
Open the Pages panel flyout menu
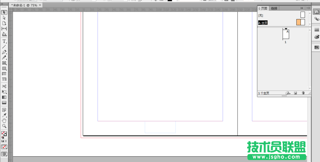point(308,8)
